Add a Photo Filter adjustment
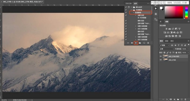Screen dimensions: 190x101 174,32
